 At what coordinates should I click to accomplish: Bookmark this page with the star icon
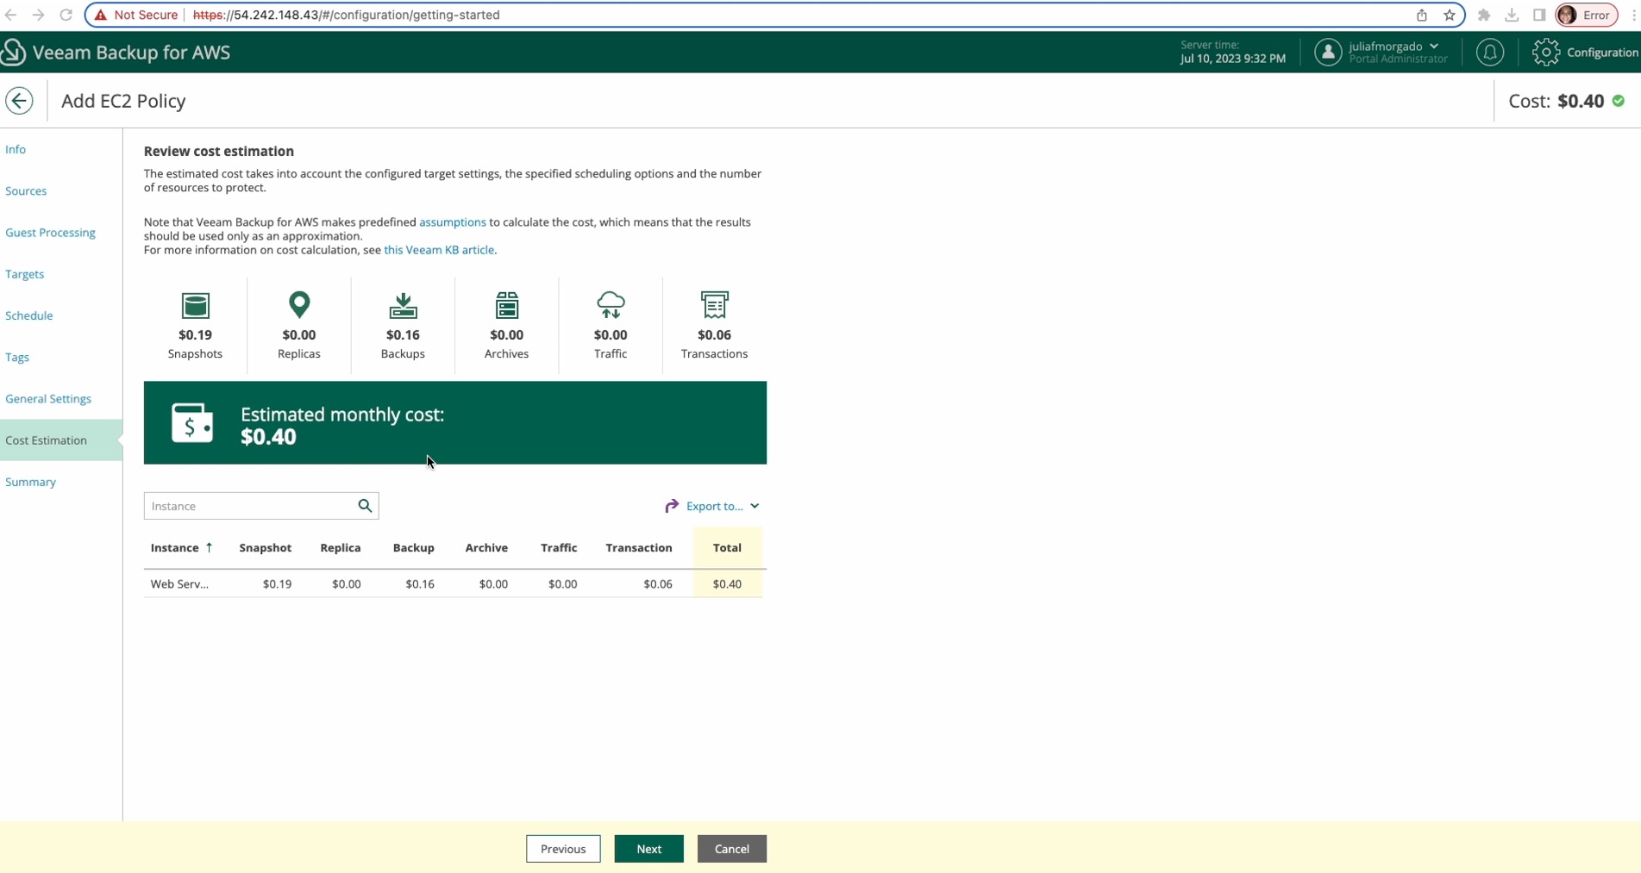[x=1450, y=15]
